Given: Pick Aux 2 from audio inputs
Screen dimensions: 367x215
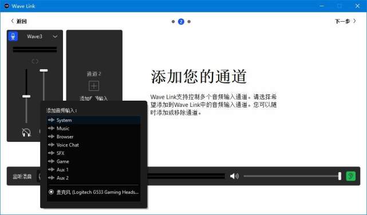Looking at the screenshot, I should tap(94, 178).
